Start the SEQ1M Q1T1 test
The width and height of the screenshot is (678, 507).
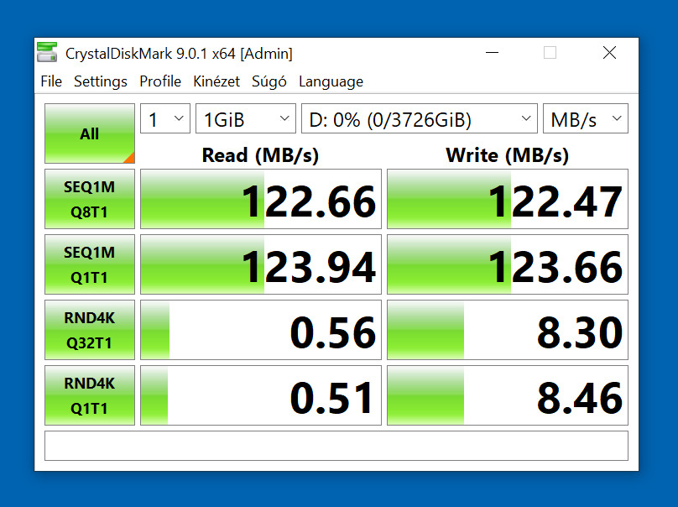(90, 264)
